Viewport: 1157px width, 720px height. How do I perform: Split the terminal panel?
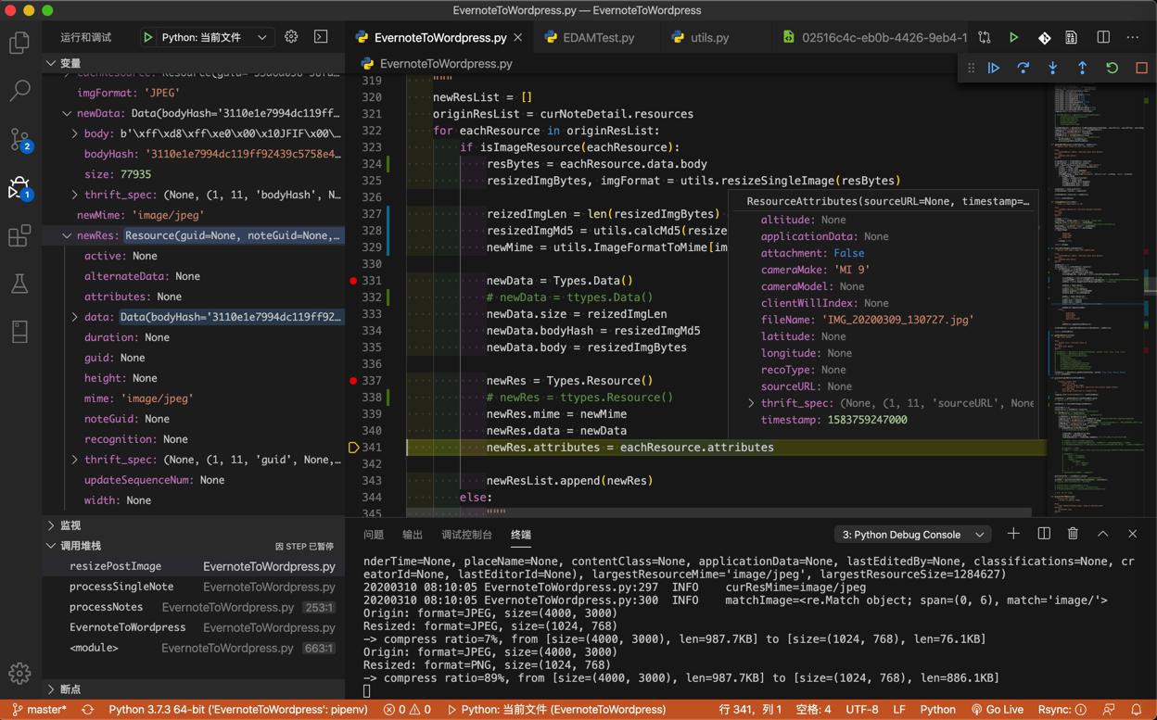coord(1044,534)
